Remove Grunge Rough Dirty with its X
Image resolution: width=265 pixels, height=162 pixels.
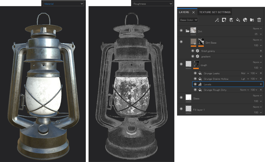pos(261,90)
